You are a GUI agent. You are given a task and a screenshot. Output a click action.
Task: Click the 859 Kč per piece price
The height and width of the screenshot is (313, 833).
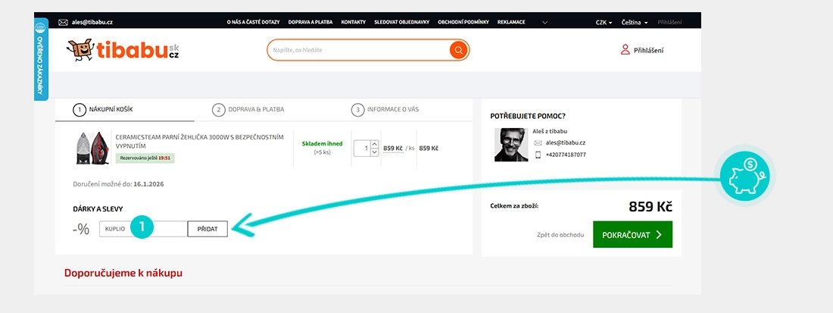392,149
